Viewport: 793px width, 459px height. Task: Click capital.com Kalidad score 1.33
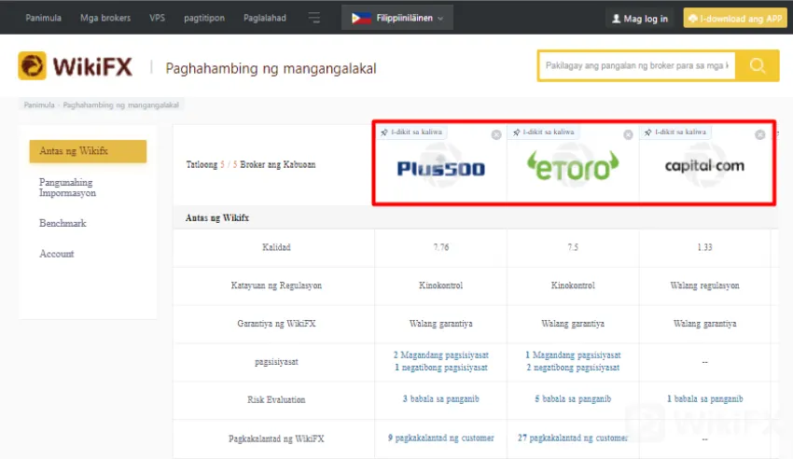click(704, 247)
